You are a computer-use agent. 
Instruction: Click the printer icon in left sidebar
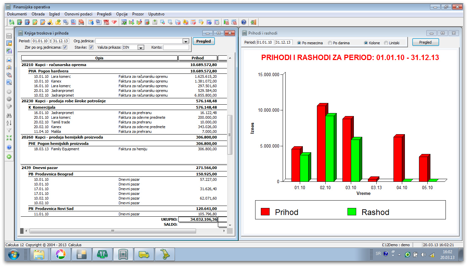[9, 60]
